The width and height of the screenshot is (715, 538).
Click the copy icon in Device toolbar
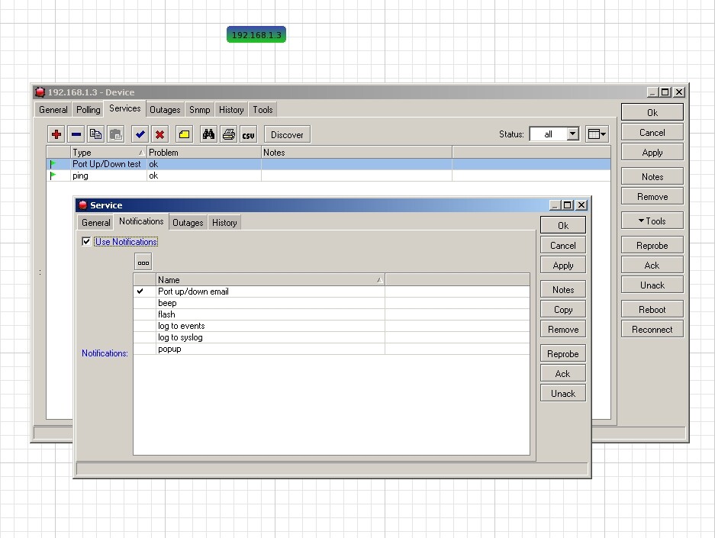tap(95, 134)
